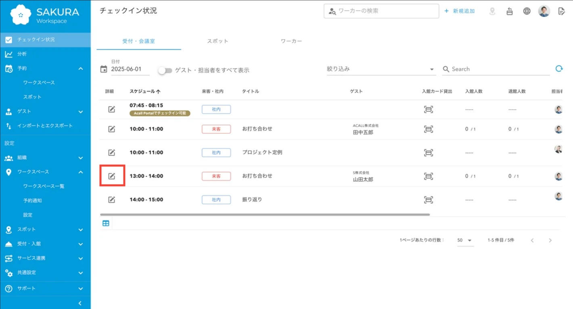The height and width of the screenshot is (309, 573).
Task: Click the document edit icon at top right
Action: 561,11
